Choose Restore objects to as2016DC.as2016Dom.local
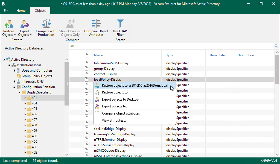 point(135,86)
